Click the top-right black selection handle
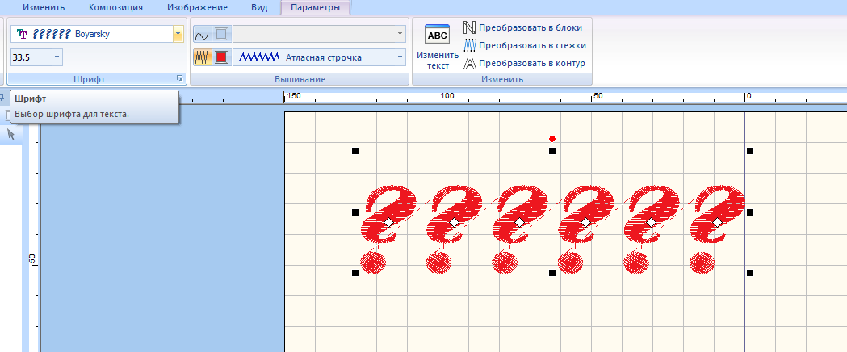This screenshot has height=352, width=847. 750,151
